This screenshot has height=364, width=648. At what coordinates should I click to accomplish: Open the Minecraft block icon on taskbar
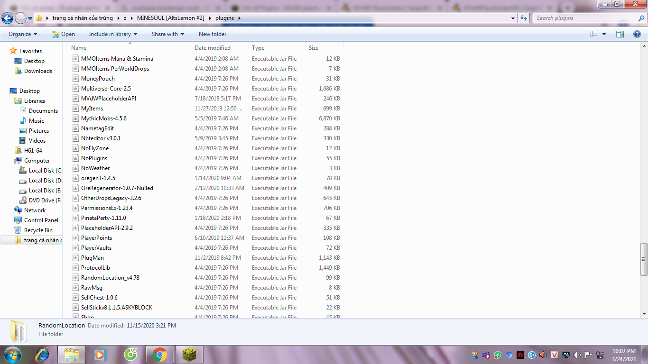[x=189, y=355]
